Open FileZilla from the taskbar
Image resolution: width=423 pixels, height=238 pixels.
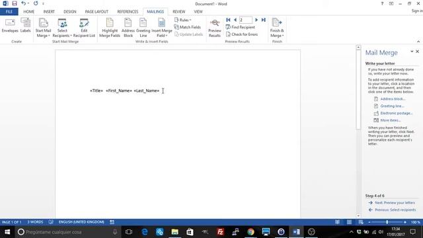pos(220,232)
